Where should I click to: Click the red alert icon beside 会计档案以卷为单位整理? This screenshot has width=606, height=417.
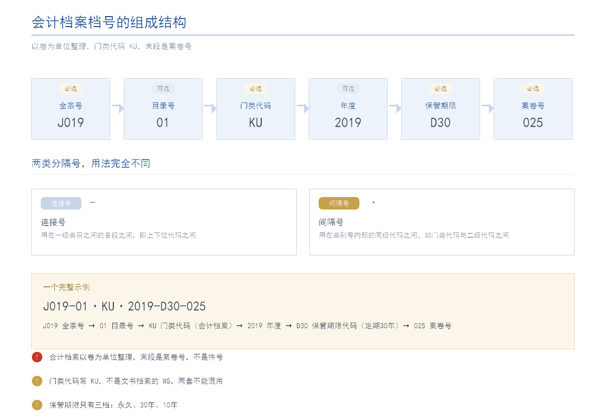point(37,357)
